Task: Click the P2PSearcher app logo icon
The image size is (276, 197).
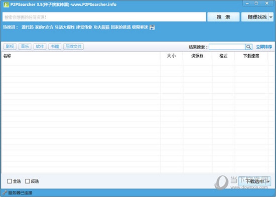Action: coord(6,5)
